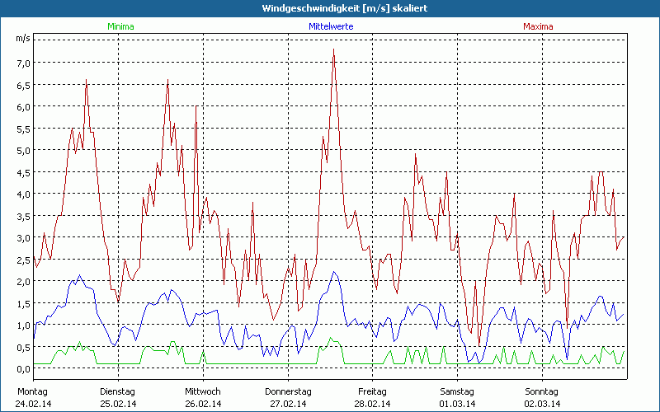Select the Montag day label

click(x=33, y=391)
